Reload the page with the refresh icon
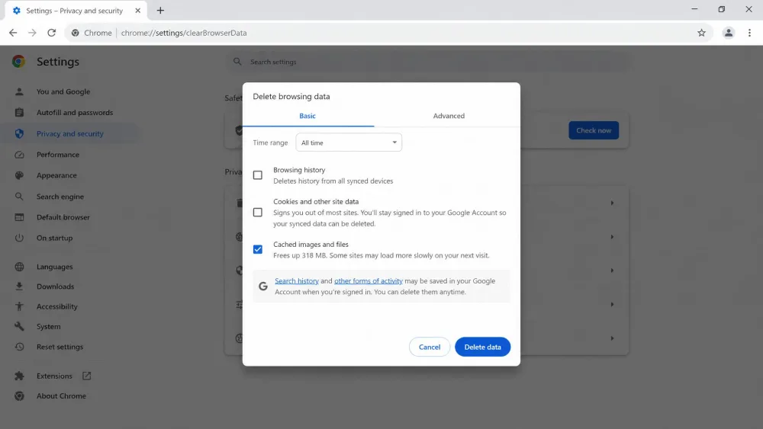Image resolution: width=763 pixels, height=429 pixels. (52, 33)
